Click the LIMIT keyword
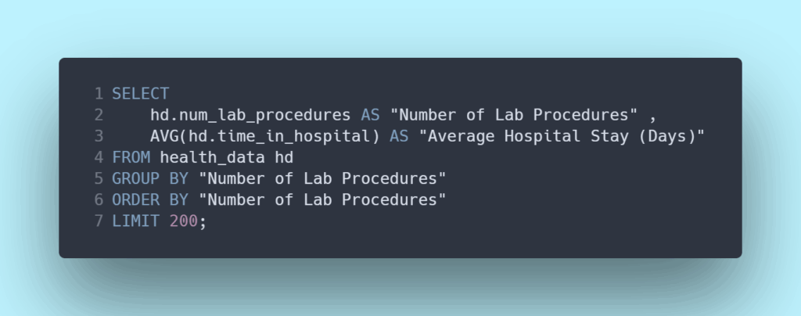This screenshot has width=801, height=316. (x=136, y=221)
